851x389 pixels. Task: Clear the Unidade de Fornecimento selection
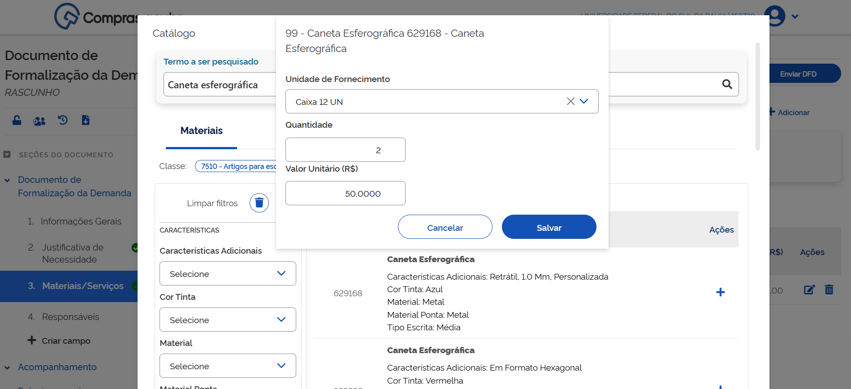tap(570, 101)
